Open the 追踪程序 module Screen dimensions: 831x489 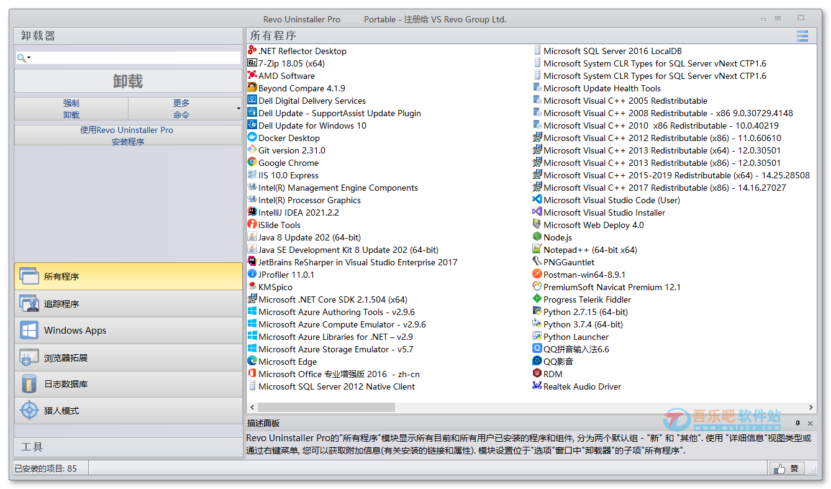click(x=129, y=304)
